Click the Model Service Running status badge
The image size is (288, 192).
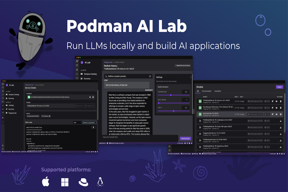(x=183, y=66)
